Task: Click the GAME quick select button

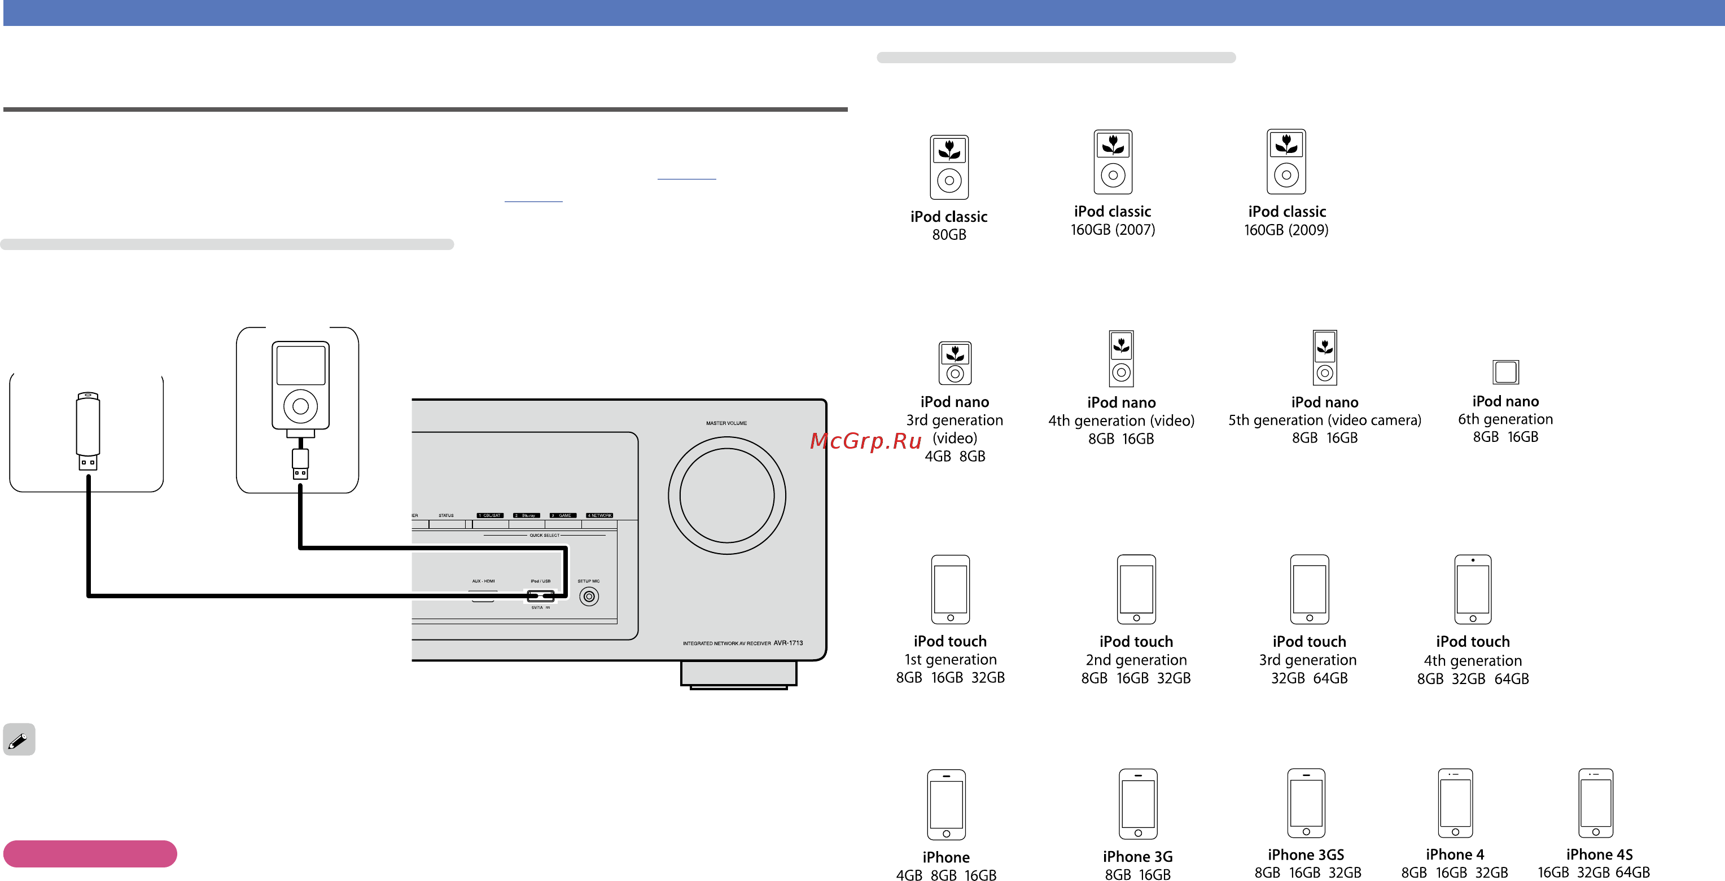Action: click(x=563, y=515)
